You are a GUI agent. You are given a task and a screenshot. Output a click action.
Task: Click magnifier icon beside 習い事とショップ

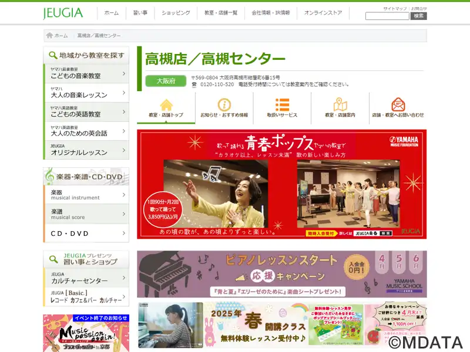[x=53, y=259]
